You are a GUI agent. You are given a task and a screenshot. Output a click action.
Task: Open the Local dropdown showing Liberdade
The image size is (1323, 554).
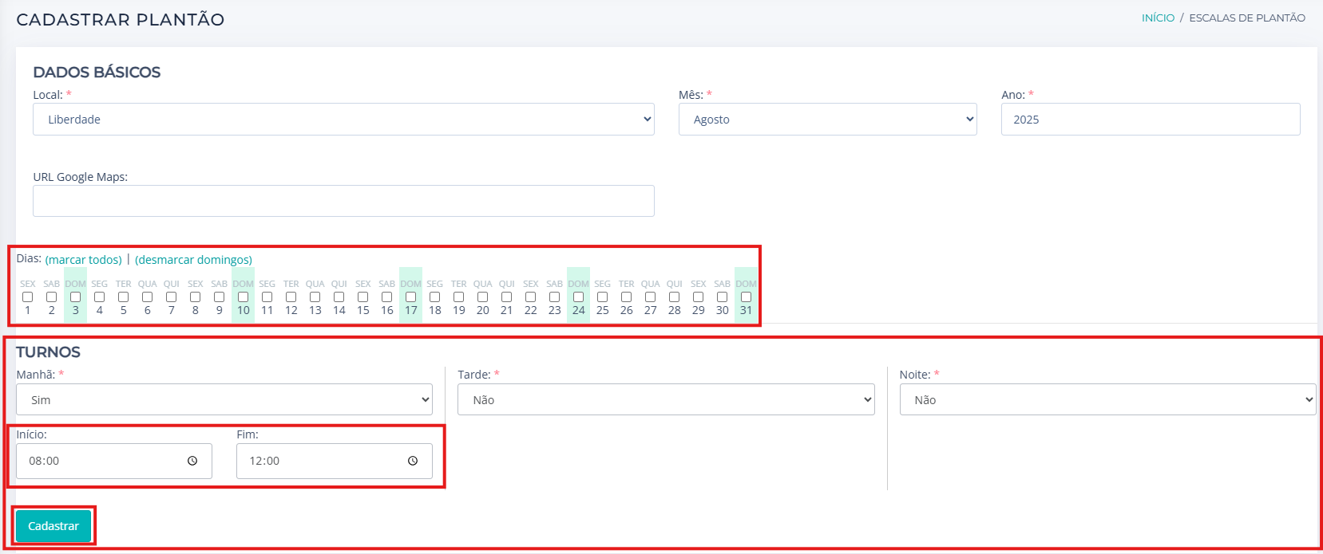click(343, 120)
